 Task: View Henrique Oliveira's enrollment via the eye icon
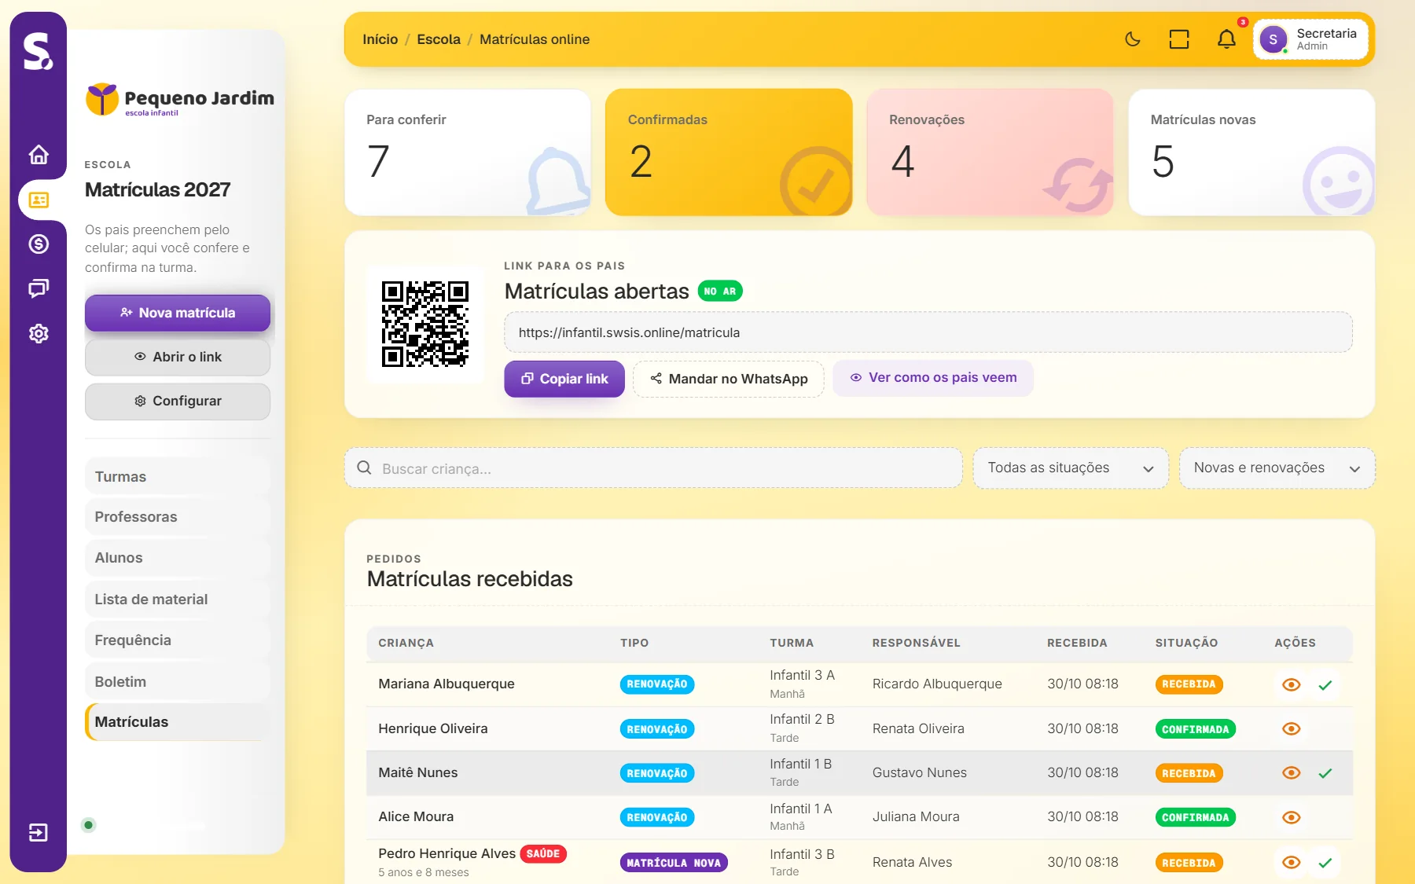click(1291, 729)
